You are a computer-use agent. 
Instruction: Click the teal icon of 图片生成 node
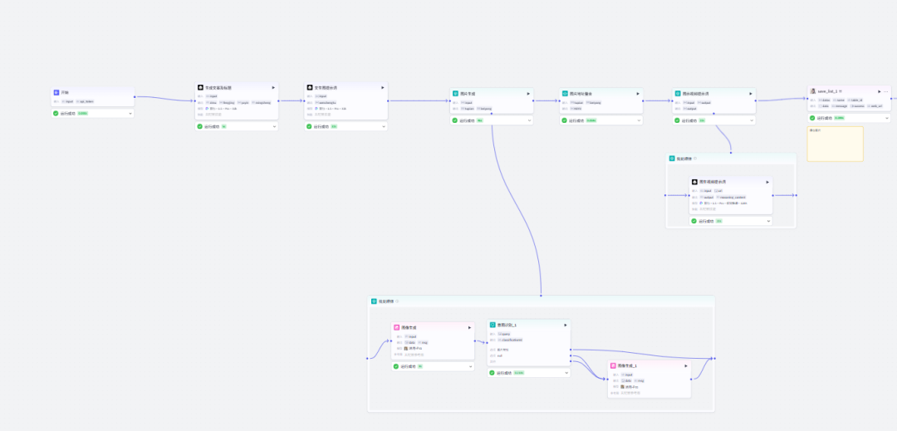[455, 93]
